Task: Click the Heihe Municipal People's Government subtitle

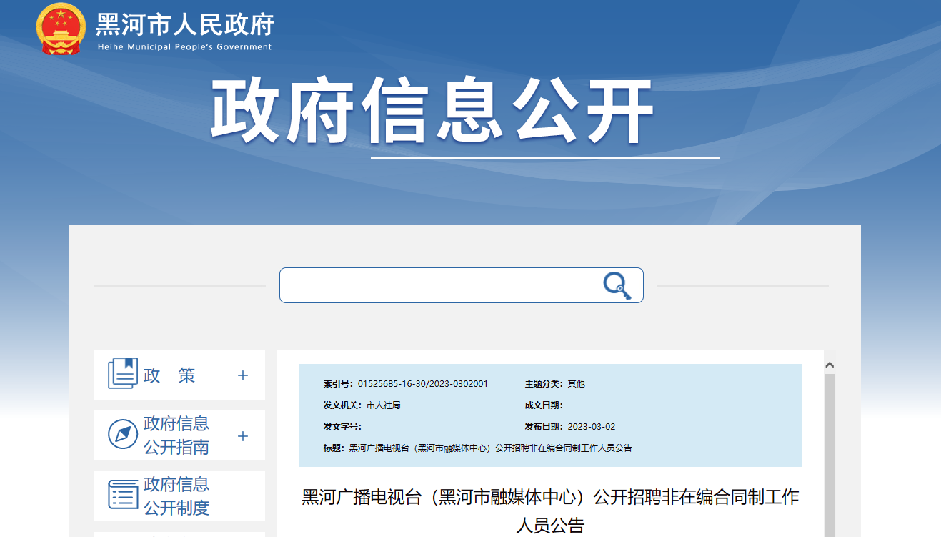Action: tap(184, 47)
